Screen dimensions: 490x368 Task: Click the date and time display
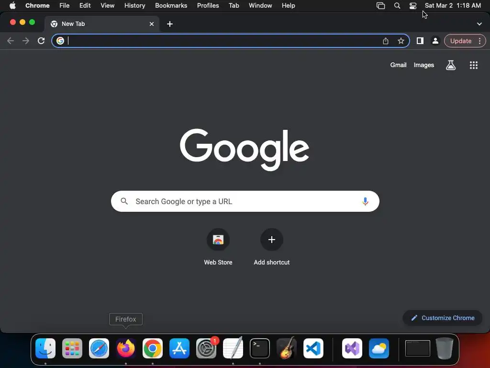click(x=453, y=6)
